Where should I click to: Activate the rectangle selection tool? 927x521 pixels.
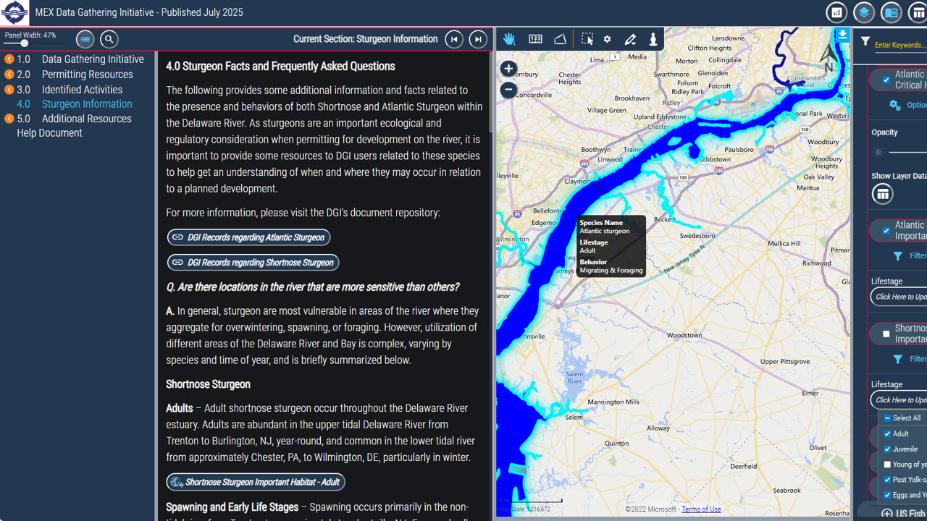[587, 39]
